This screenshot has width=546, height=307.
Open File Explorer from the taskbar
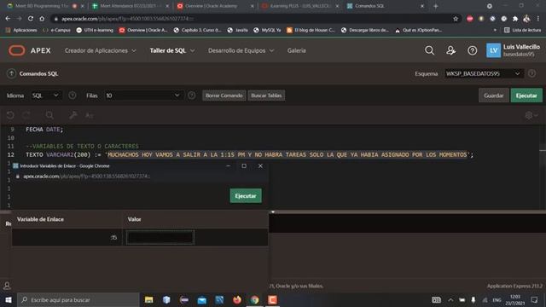click(149, 299)
